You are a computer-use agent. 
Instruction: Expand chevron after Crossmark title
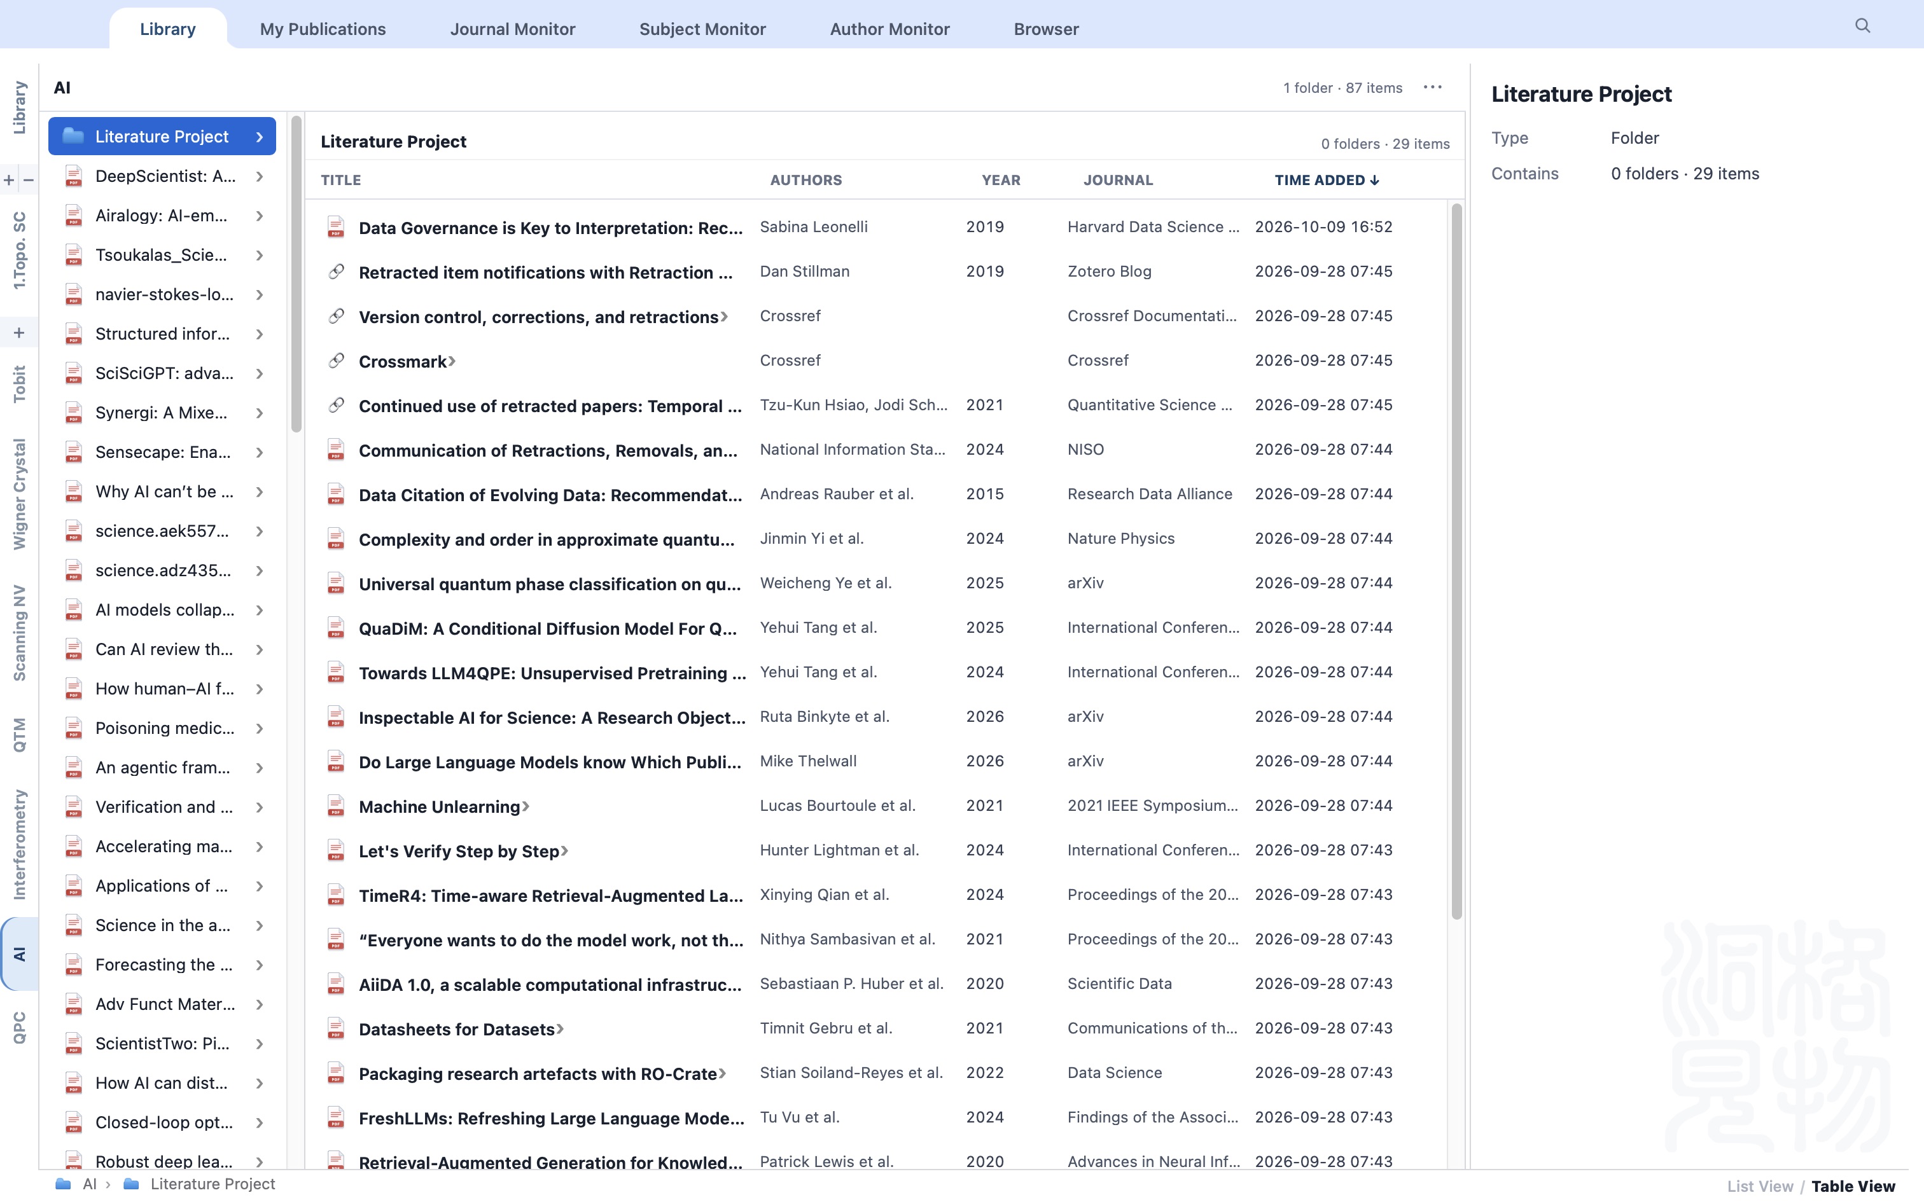click(x=452, y=361)
